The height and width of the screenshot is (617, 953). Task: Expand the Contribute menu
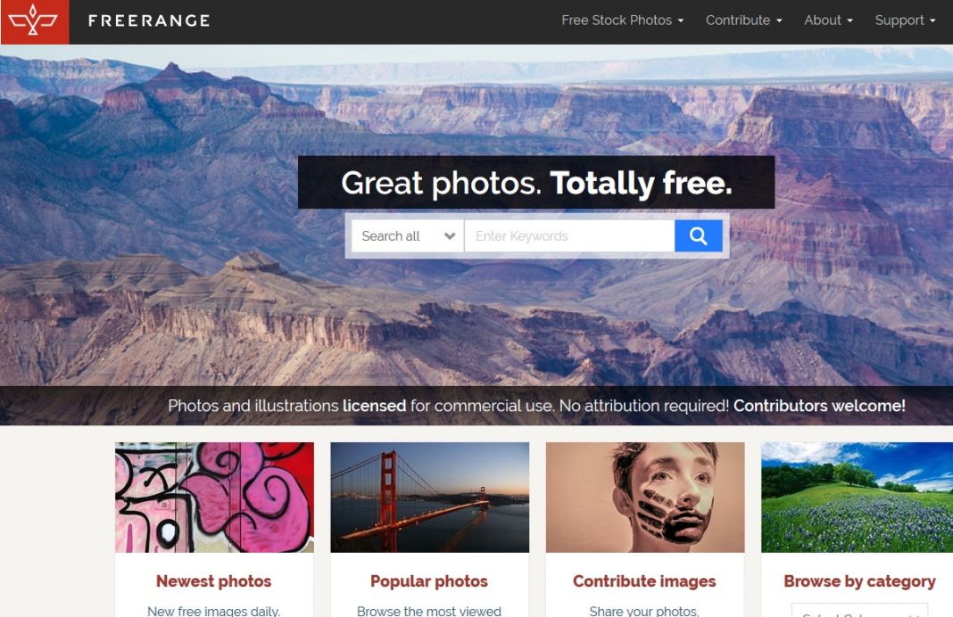pyautogui.click(x=743, y=21)
